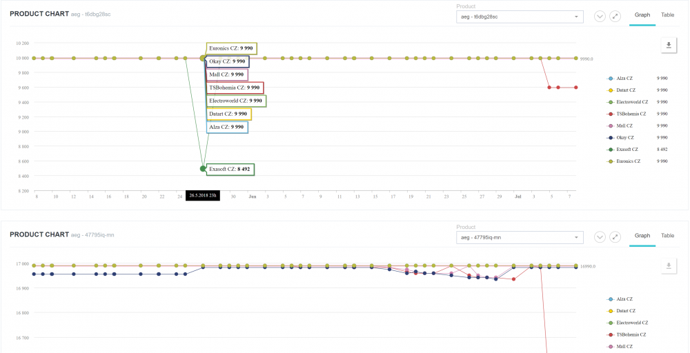Toggle TSBohemia CZ in bottom chart legend

click(x=627, y=334)
